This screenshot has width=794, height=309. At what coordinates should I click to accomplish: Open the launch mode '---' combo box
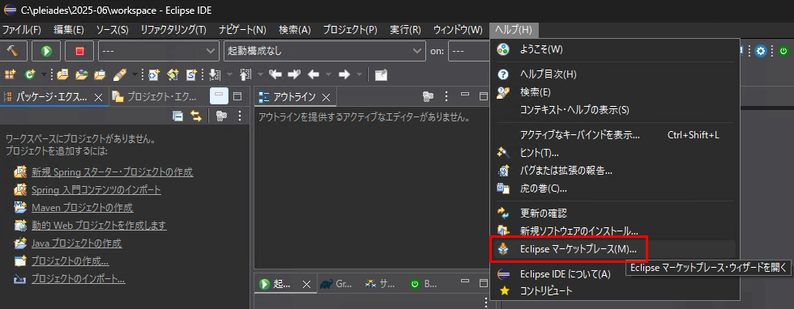pos(159,51)
